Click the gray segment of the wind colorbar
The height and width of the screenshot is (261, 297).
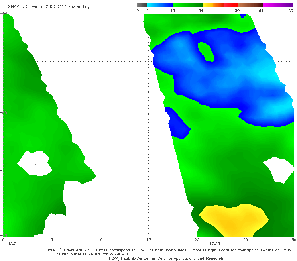[142, 5]
